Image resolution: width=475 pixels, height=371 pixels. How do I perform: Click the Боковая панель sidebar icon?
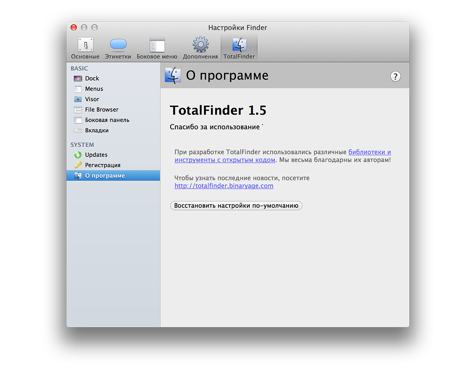coord(78,120)
